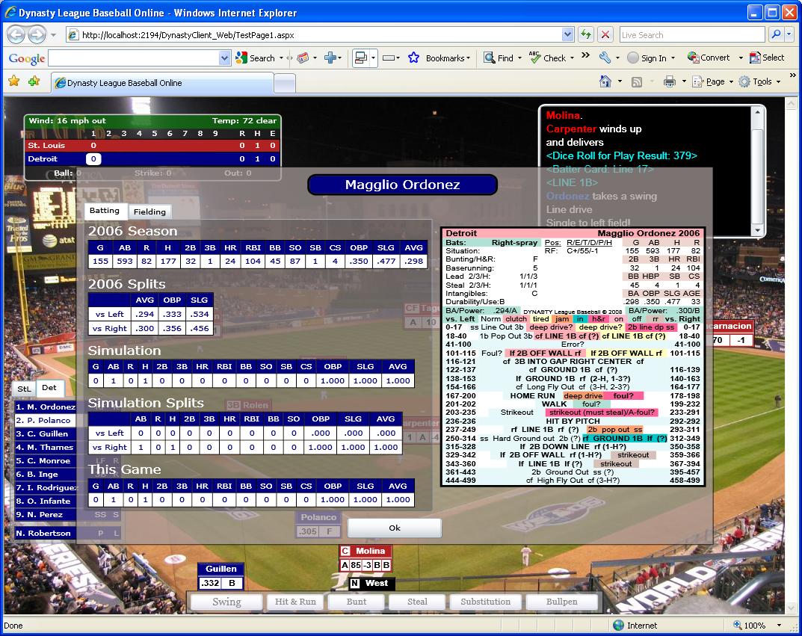Click the Favorites star icon
This screenshot has width=802, height=636.
[x=13, y=81]
